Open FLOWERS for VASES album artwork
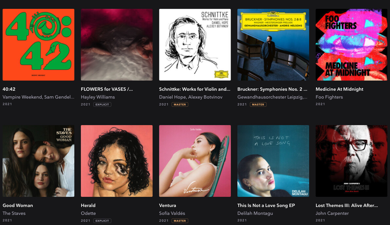 point(117,45)
